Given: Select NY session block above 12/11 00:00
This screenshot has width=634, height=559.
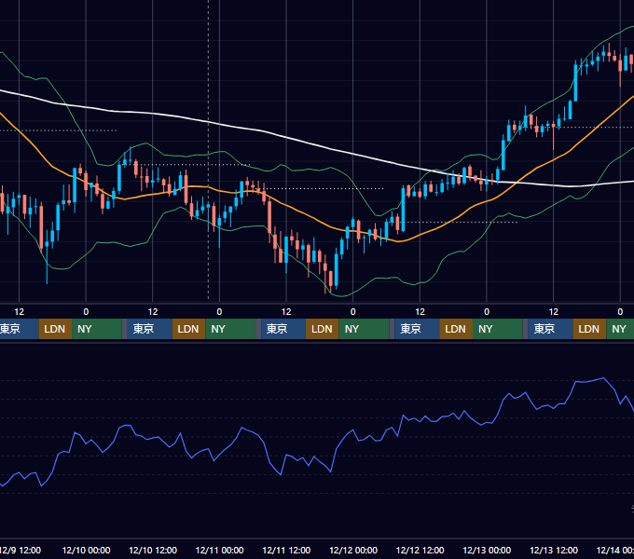Looking at the screenshot, I should [x=230, y=329].
